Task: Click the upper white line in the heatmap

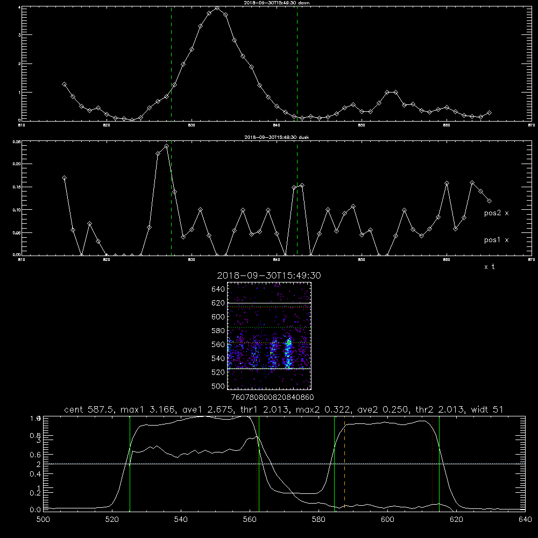Action: click(270, 303)
